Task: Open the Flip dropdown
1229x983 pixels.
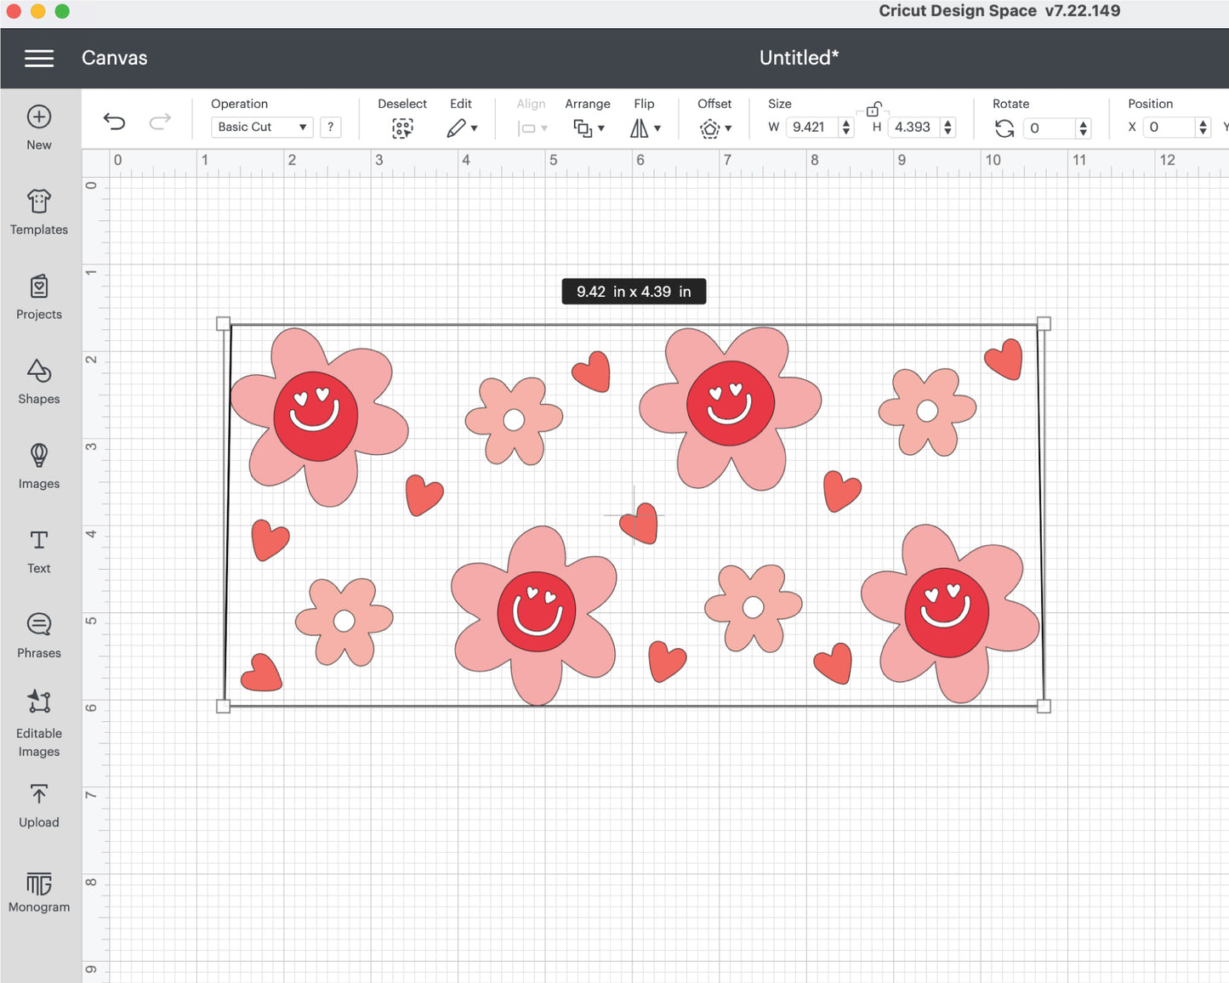Action: (x=645, y=128)
